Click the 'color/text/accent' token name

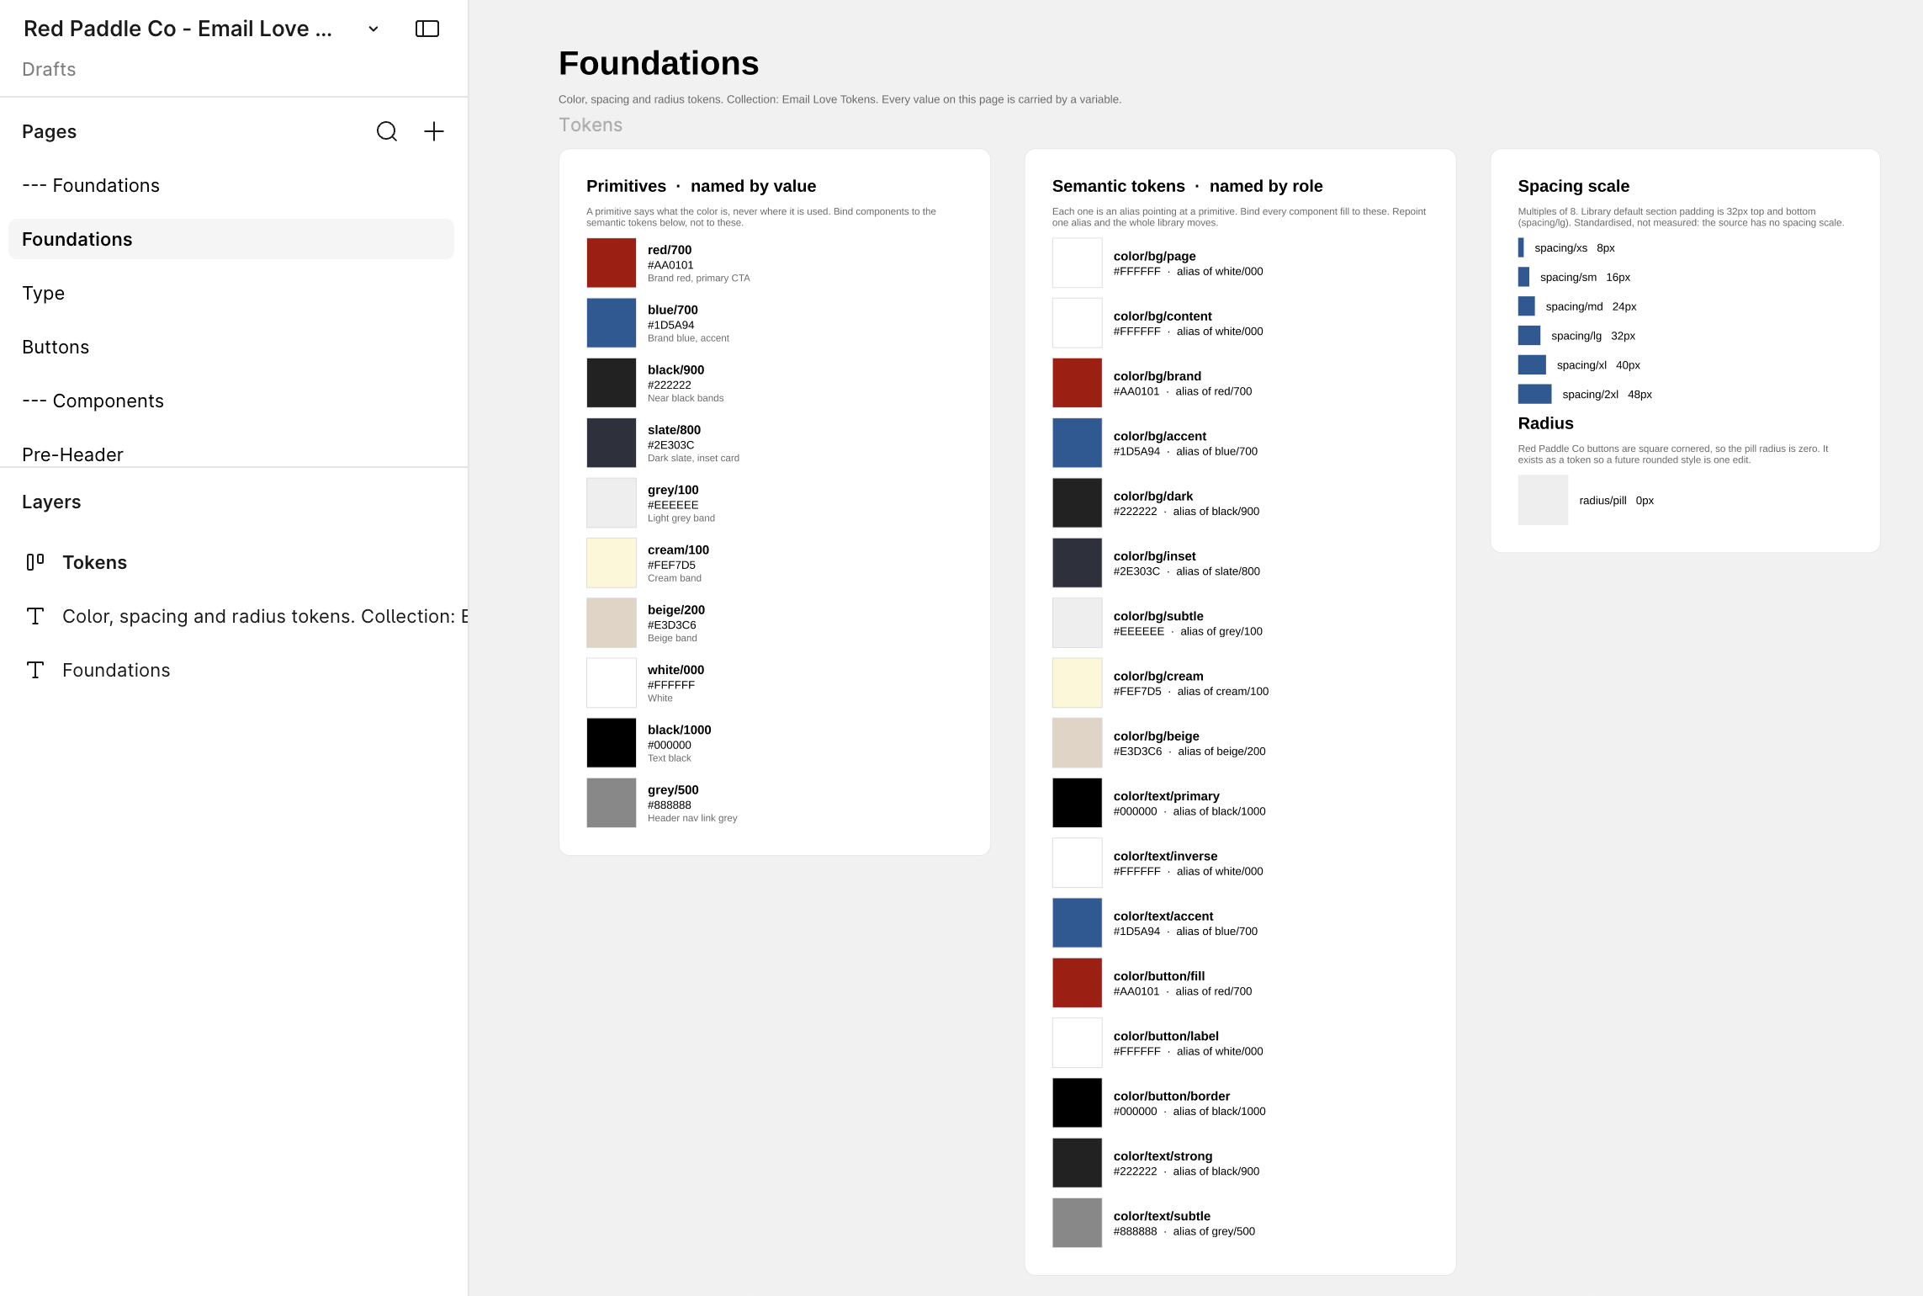point(1163,916)
